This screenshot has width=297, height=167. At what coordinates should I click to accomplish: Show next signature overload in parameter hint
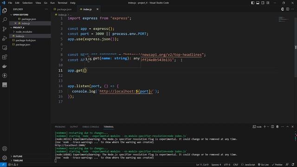pos(88,62)
